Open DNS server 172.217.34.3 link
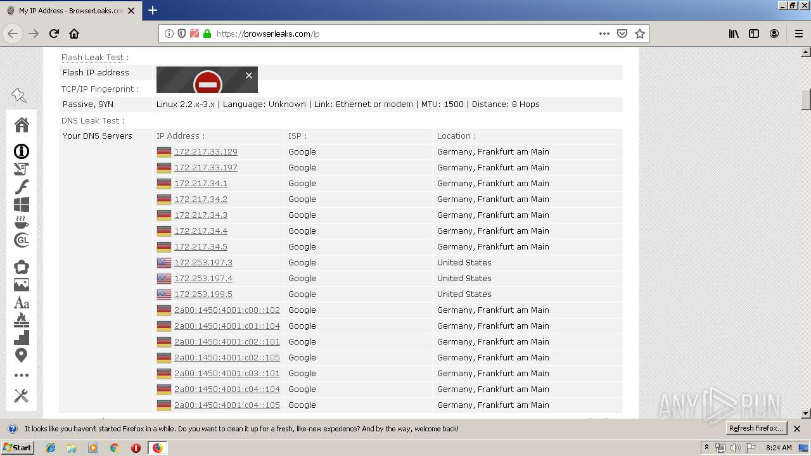This screenshot has height=456, width=811. coord(201,215)
